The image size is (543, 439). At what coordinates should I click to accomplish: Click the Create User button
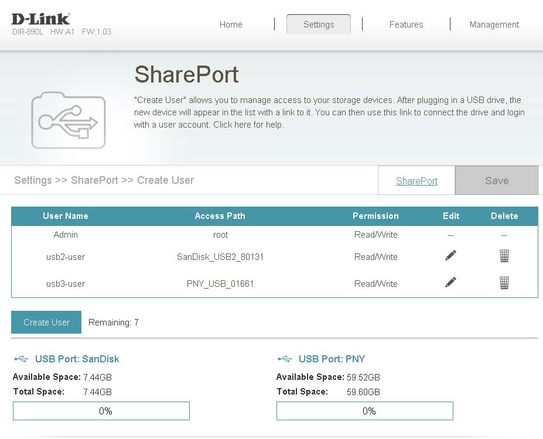[x=46, y=322]
